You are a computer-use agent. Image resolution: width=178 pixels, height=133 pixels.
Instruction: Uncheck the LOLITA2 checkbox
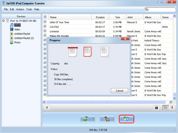[x=45, y=26]
